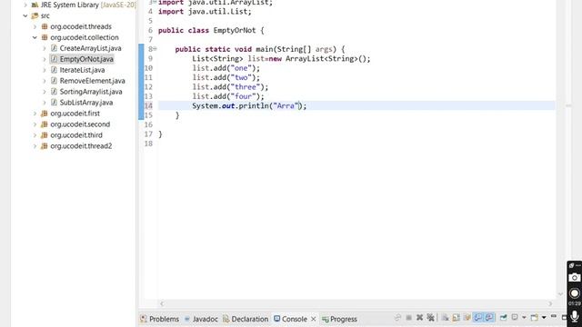Click the editor vertical scrollbar down arrow
The image size is (582, 327).
tap(560, 294)
